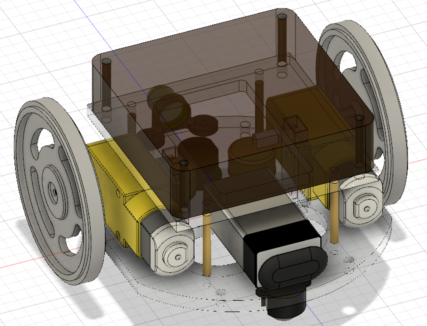
Task: Select the front corner hole of the cover
Action: (184, 163)
